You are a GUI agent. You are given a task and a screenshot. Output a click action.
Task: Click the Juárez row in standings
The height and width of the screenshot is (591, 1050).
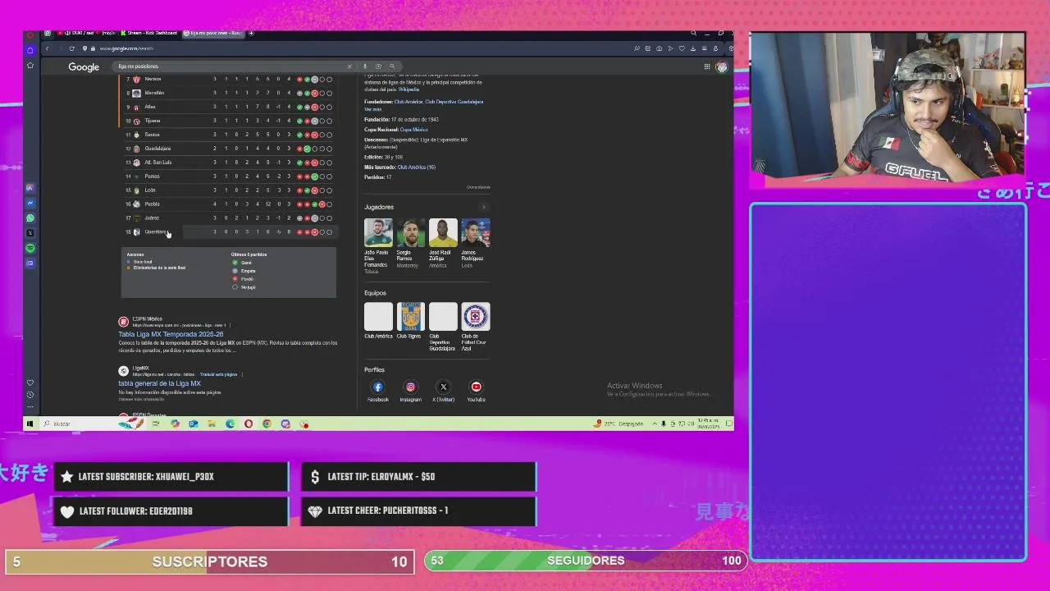[x=229, y=218]
